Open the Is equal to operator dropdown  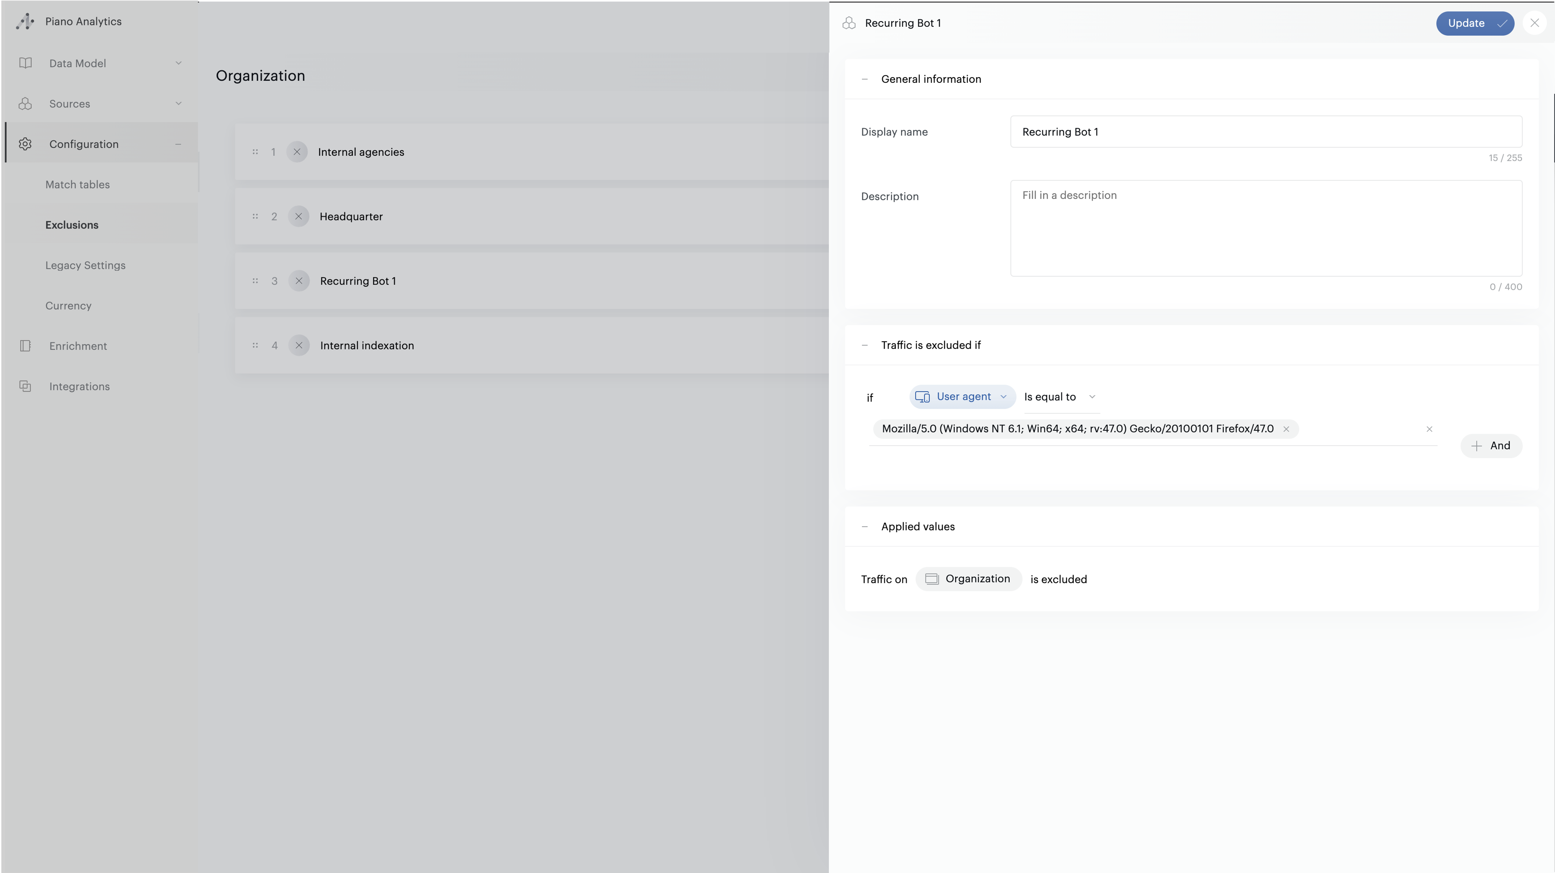(x=1060, y=397)
